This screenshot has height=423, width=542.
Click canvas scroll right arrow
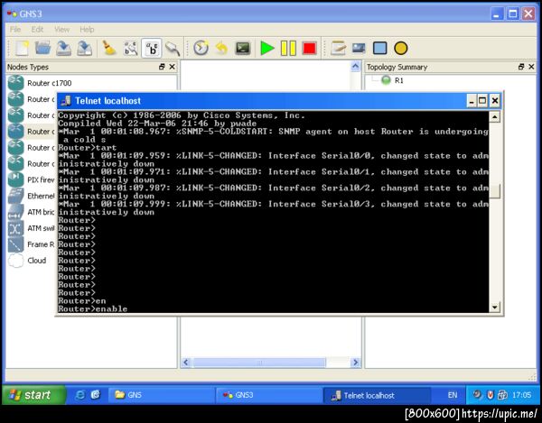pos(355,363)
